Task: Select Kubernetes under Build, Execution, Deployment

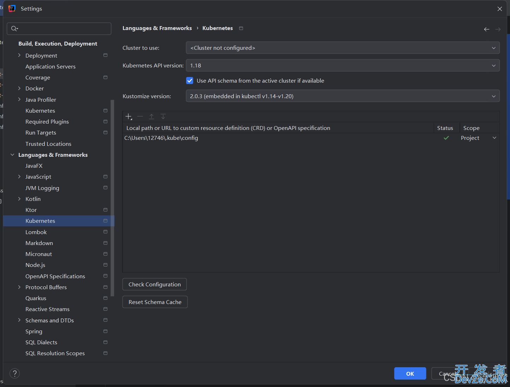Action: [x=40, y=111]
